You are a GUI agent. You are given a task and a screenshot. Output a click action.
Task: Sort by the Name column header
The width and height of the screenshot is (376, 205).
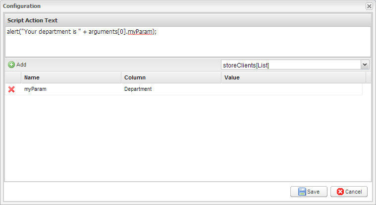pos(71,77)
